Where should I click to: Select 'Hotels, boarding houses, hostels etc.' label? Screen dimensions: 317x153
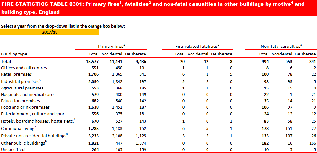pyautogui.click(x=38, y=121)
